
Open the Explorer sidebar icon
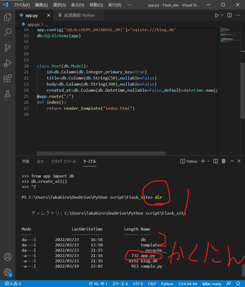[x=7, y=17]
